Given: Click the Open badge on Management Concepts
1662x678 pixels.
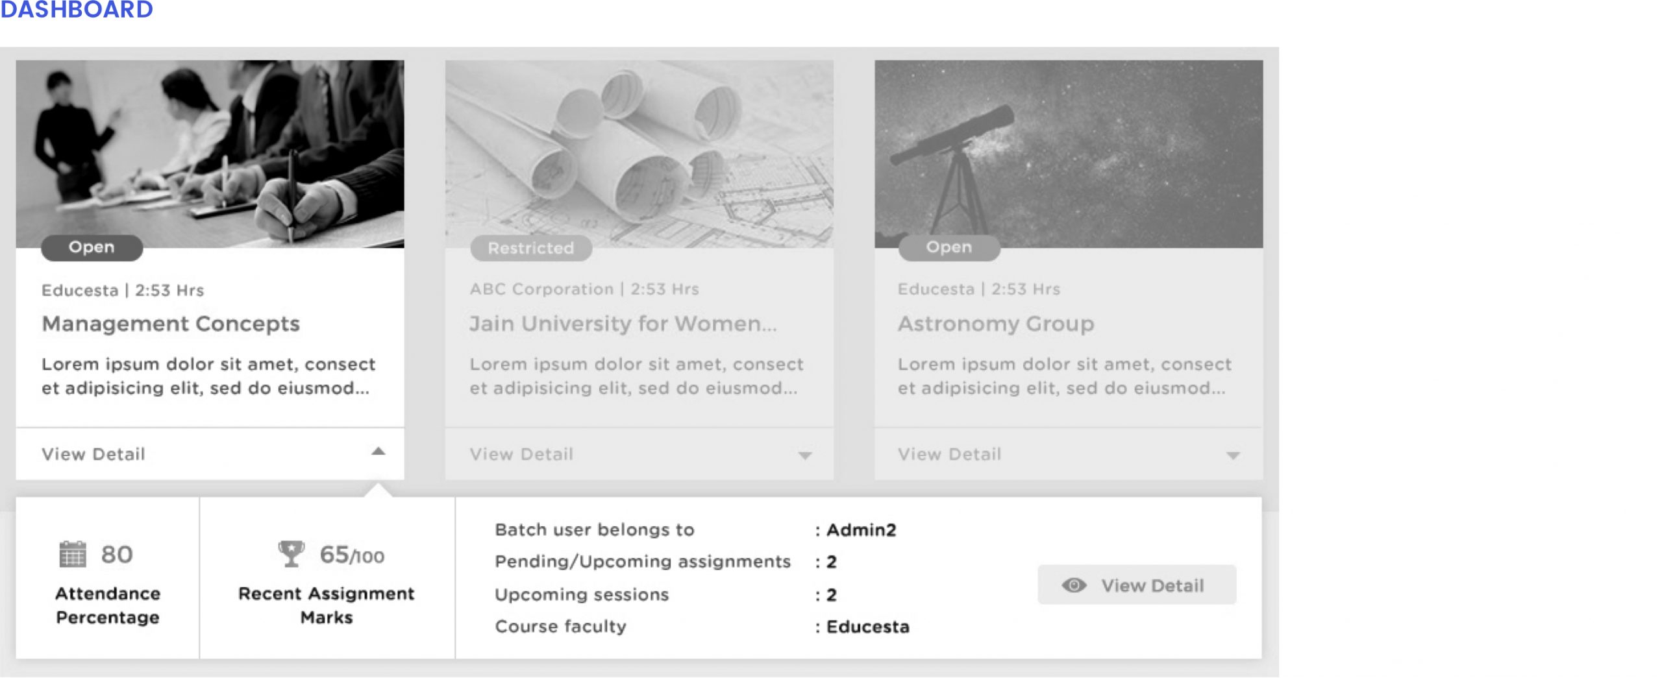Looking at the screenshot, I should point(92,247).
